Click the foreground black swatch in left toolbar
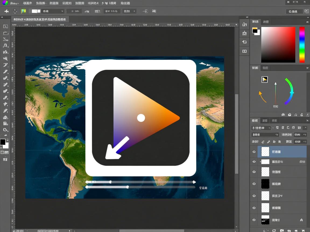 3,142
